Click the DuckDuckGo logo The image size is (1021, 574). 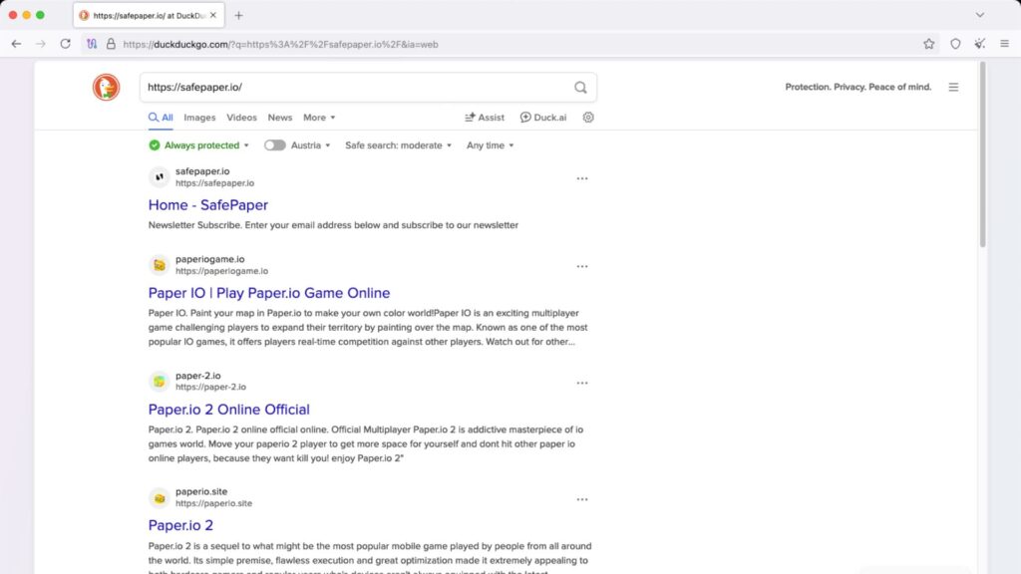pos(106,88)
